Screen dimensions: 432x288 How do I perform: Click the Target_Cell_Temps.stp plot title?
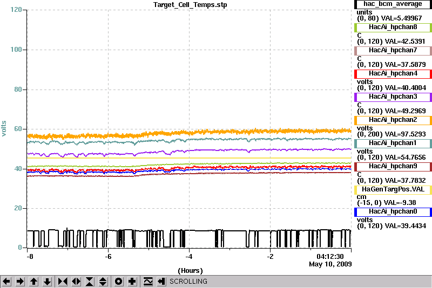point(191,5)
